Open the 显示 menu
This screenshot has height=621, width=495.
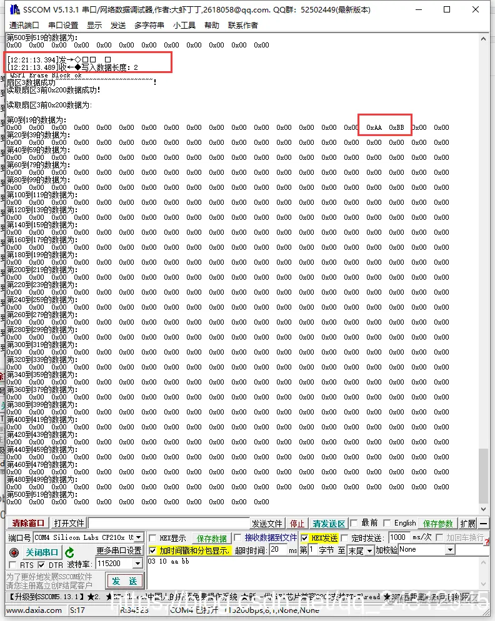(x=94, y=26)
